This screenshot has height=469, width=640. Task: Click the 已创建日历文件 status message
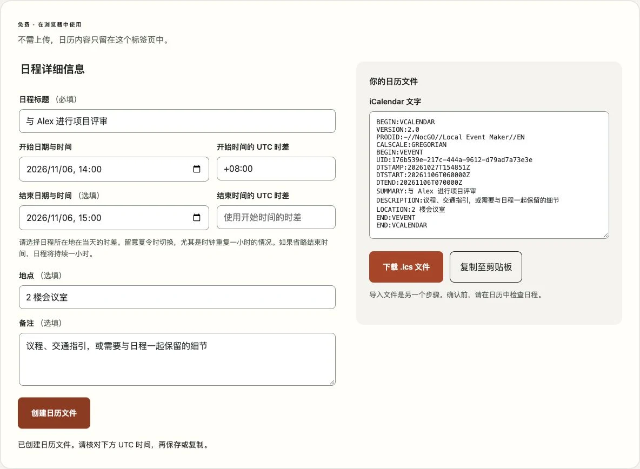(x=114, y=445)
